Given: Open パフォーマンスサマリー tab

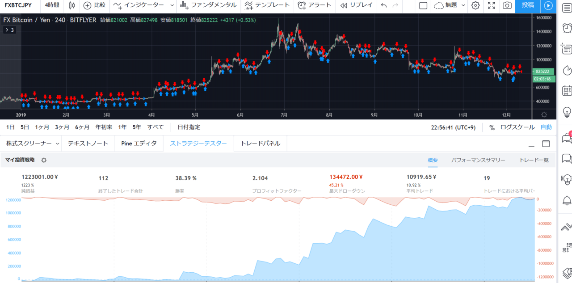Looking at the screenshot, I should (478, 160).
